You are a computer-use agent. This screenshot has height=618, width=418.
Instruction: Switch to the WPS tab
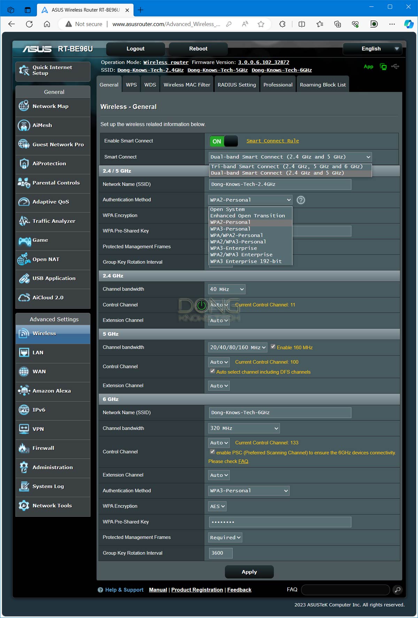tap(131, 85)
